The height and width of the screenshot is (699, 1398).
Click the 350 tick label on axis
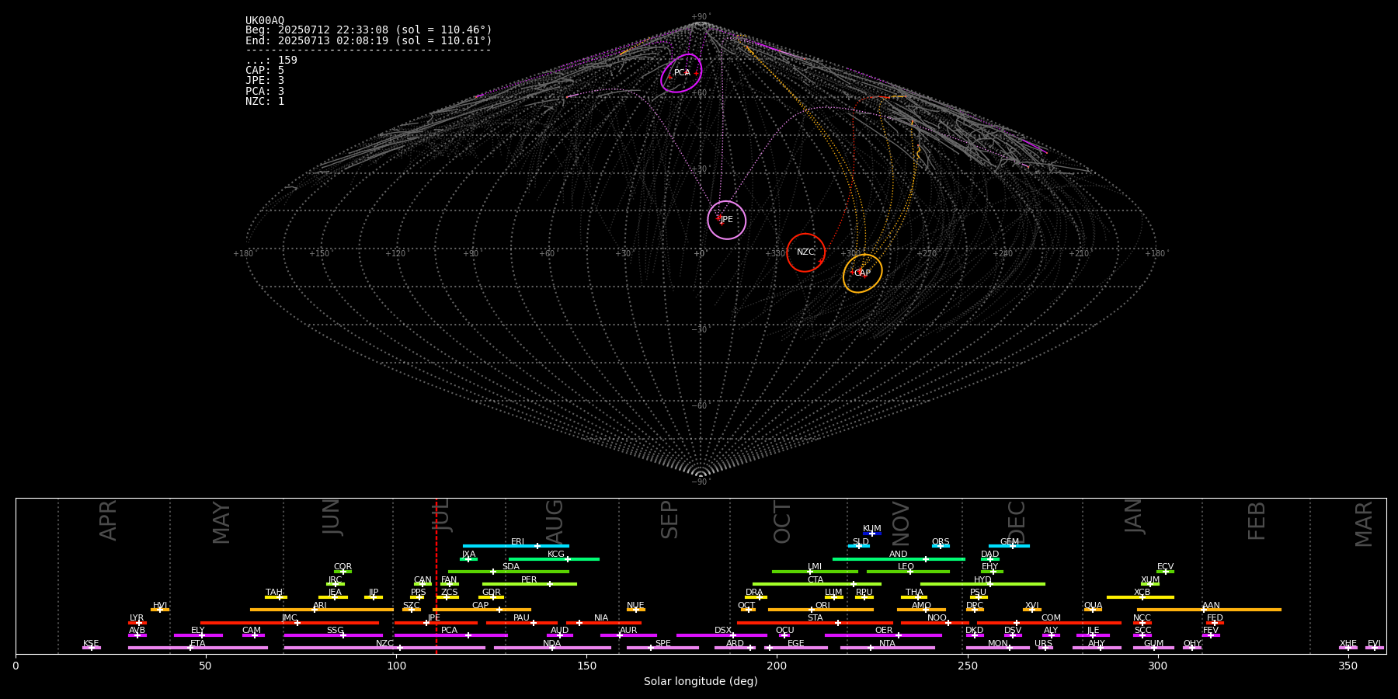point(1348,666)
